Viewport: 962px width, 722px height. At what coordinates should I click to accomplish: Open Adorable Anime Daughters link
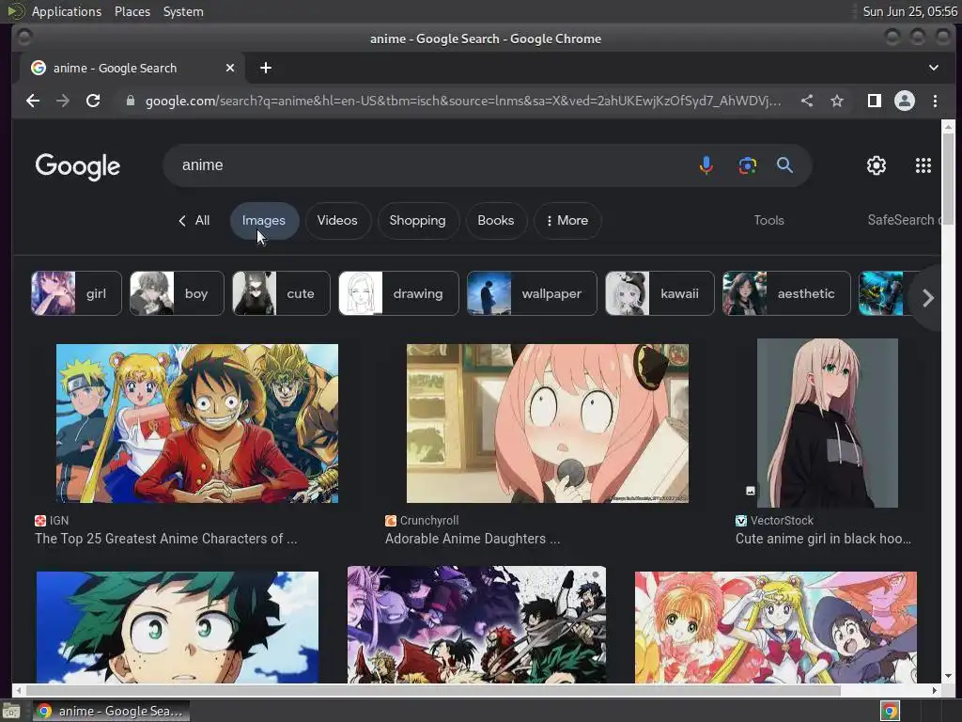(x=473, y=539)
